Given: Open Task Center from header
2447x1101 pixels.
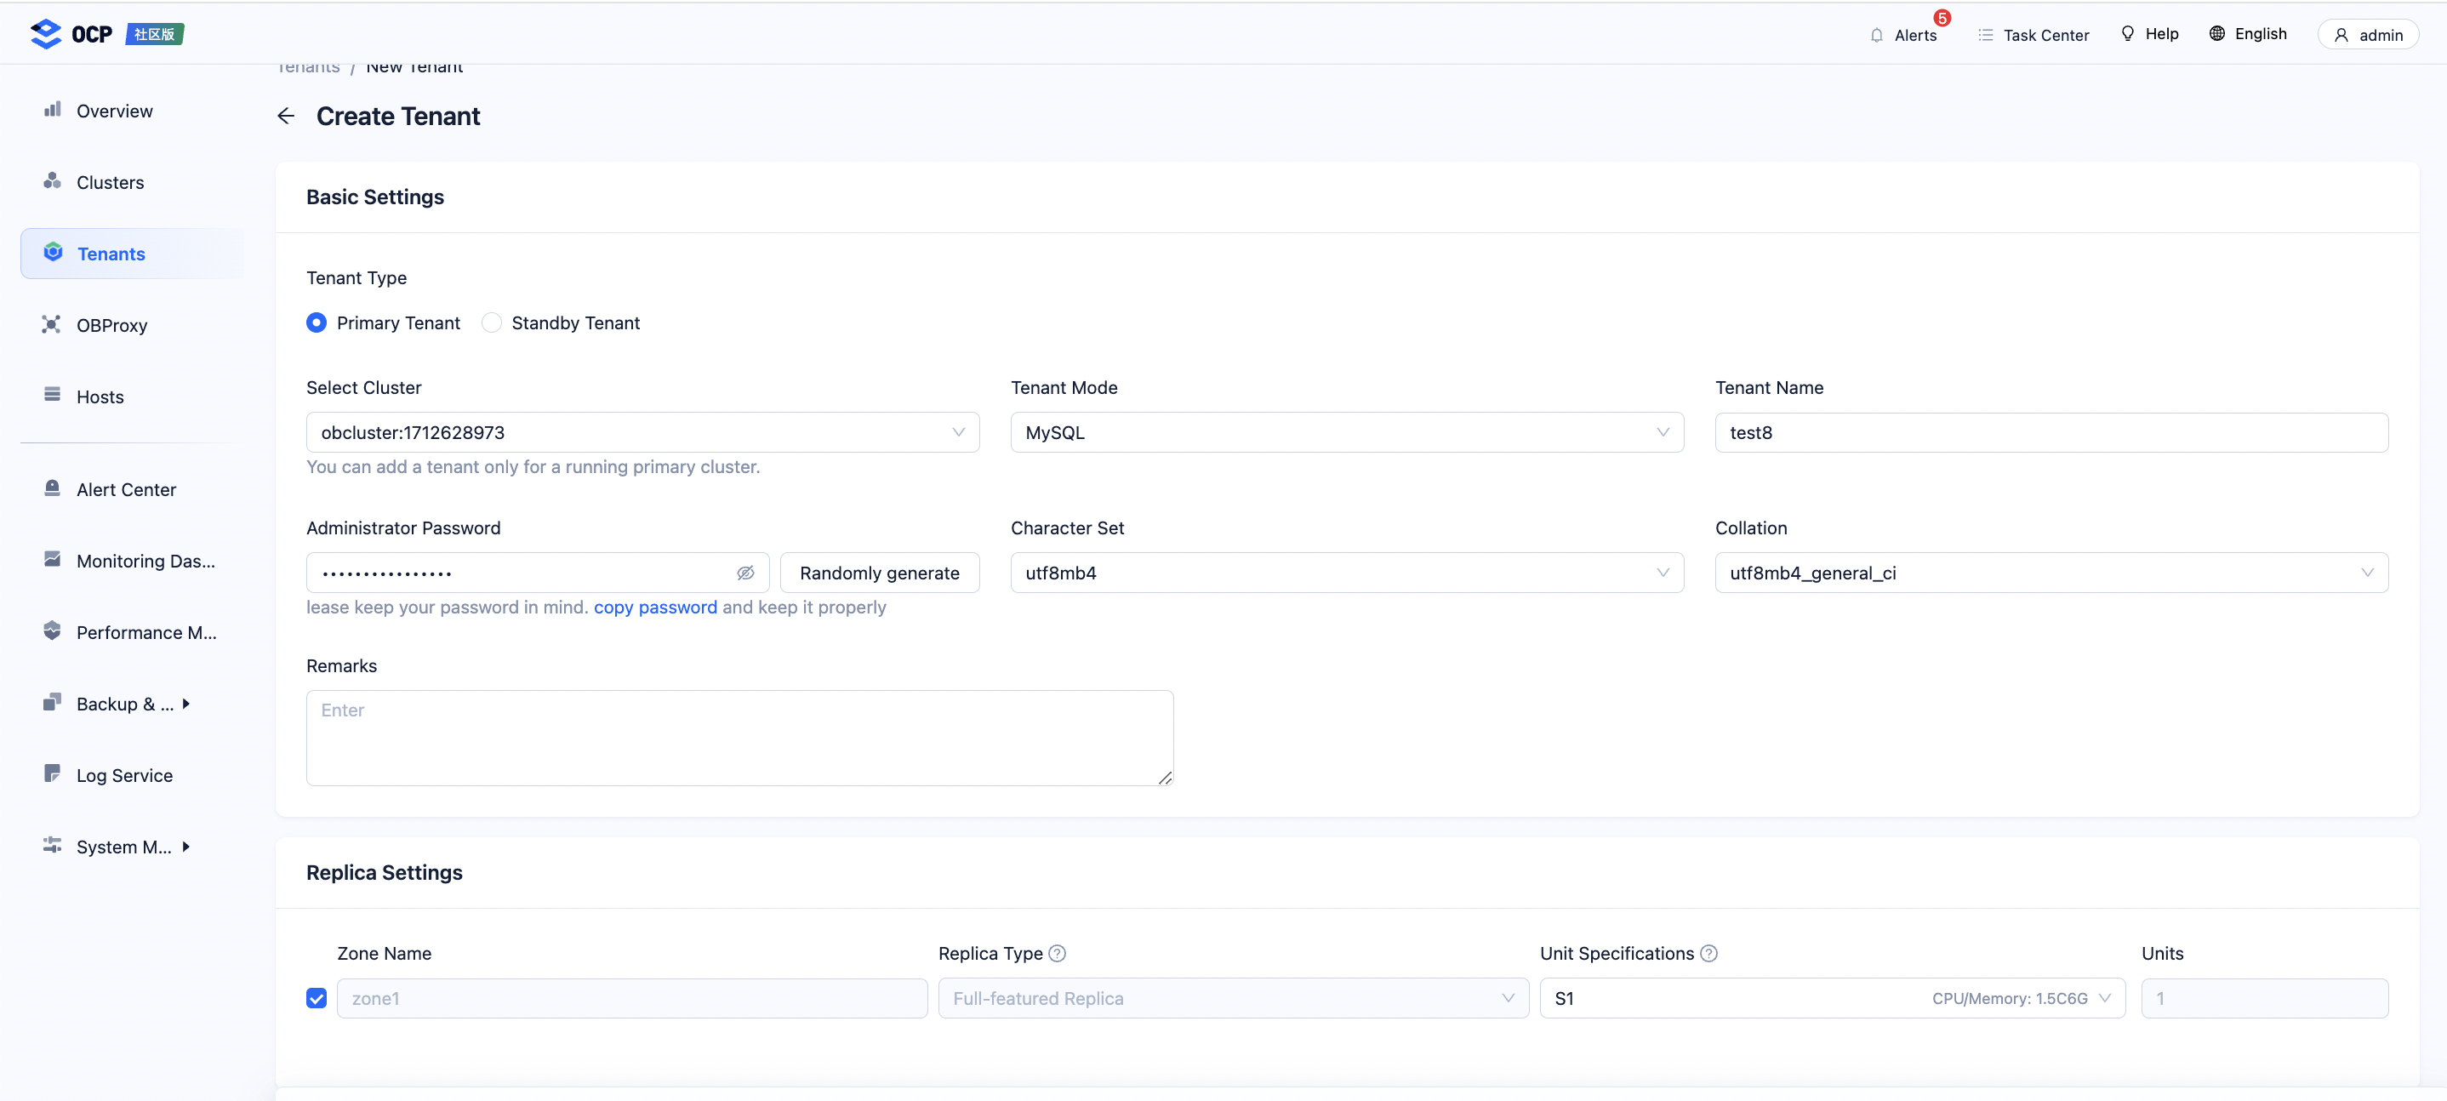Looking at the screenshot, I should tap(2033, 35).
